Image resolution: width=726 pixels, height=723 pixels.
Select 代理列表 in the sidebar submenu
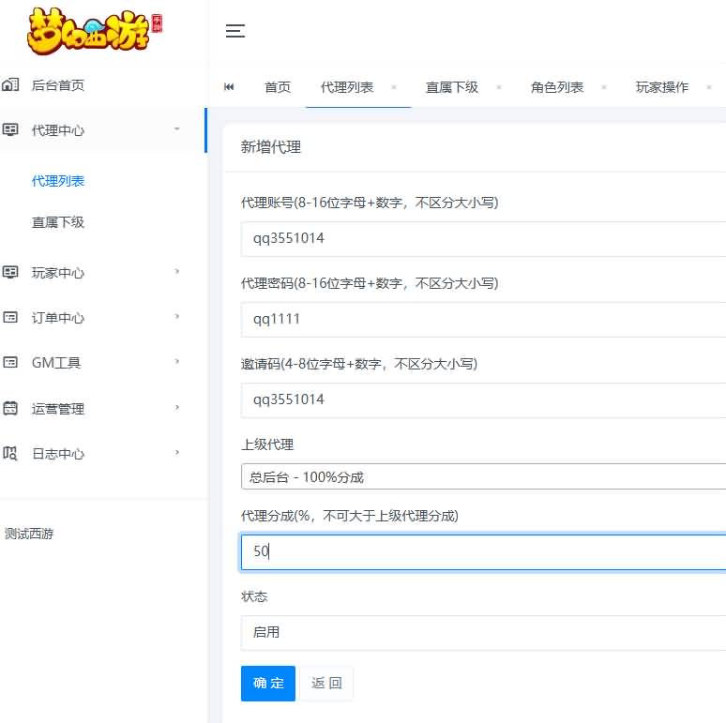coord(58,181)
